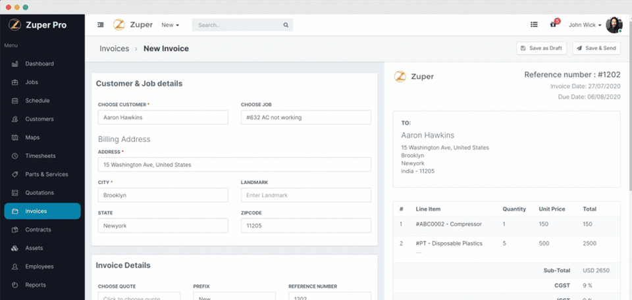The image size is (632, 300).
Task: Click the Zuper logo on invoice preview
Action: pyautogui.click(x=414, y=76)
